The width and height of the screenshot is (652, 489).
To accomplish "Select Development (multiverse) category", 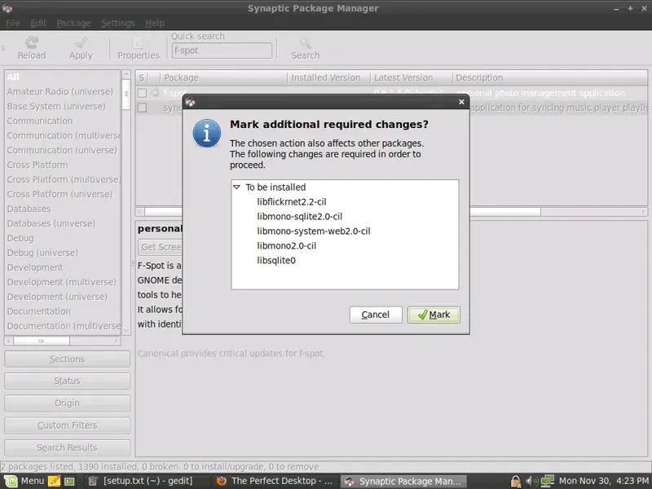I will (x=62, y=282).
